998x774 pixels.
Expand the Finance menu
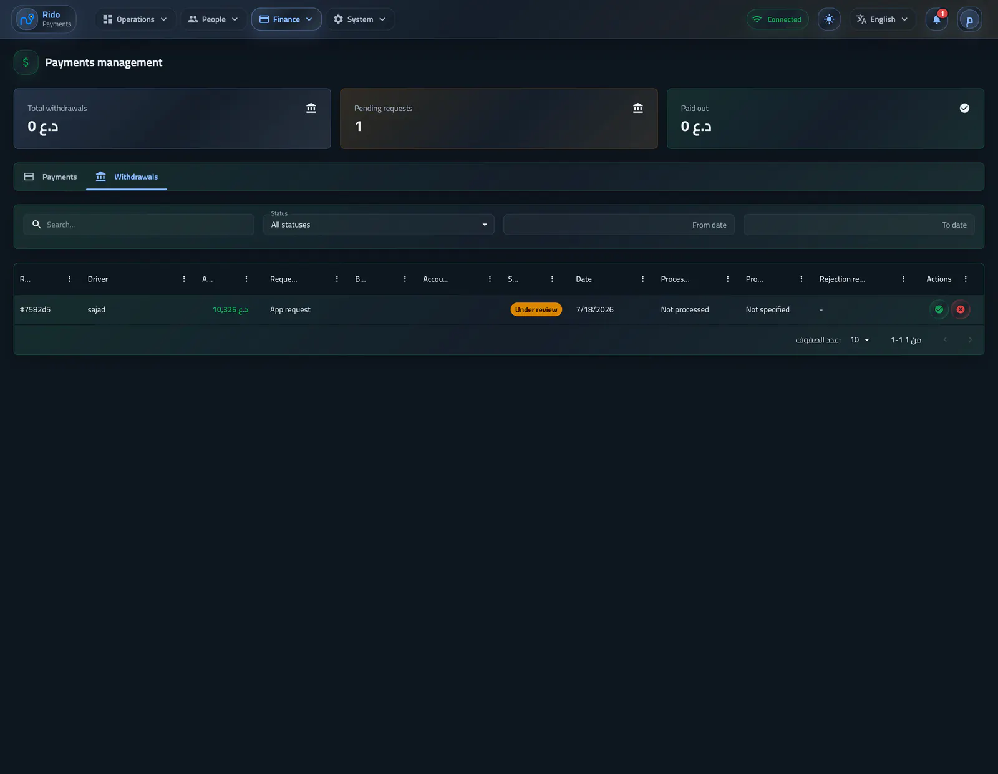point(286,19)
